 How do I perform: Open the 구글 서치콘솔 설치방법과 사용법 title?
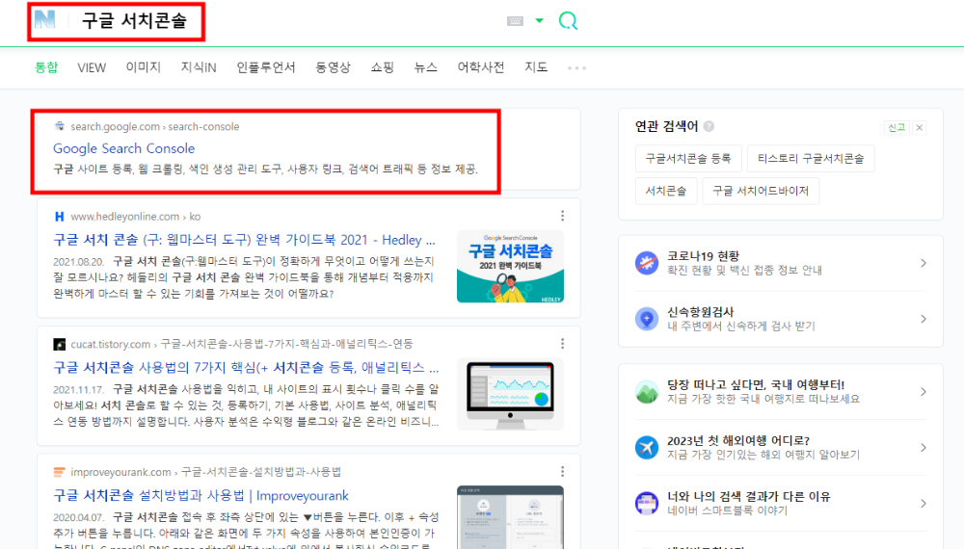click(201, 495)
